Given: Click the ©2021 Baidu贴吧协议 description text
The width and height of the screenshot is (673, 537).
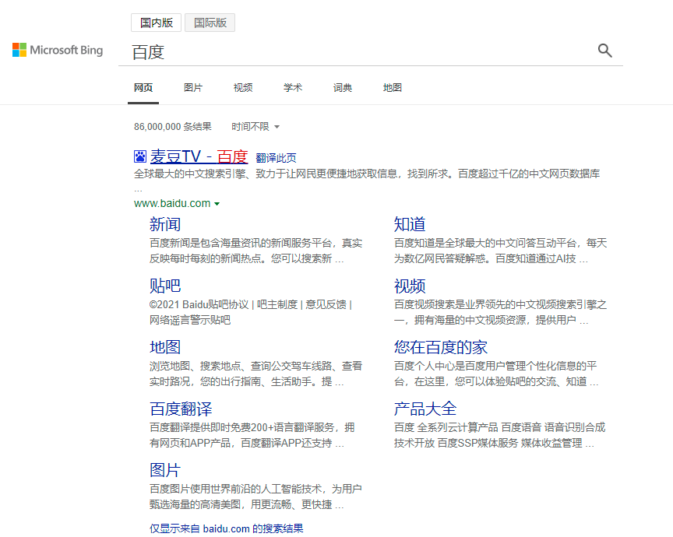Looking at the screenshot, I should coord(251,312).
